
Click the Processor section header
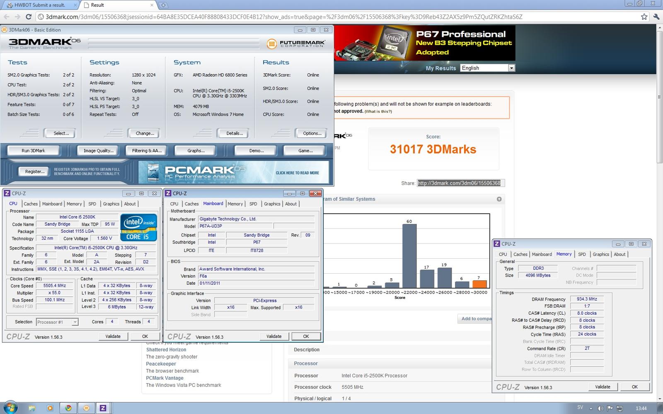305,363
